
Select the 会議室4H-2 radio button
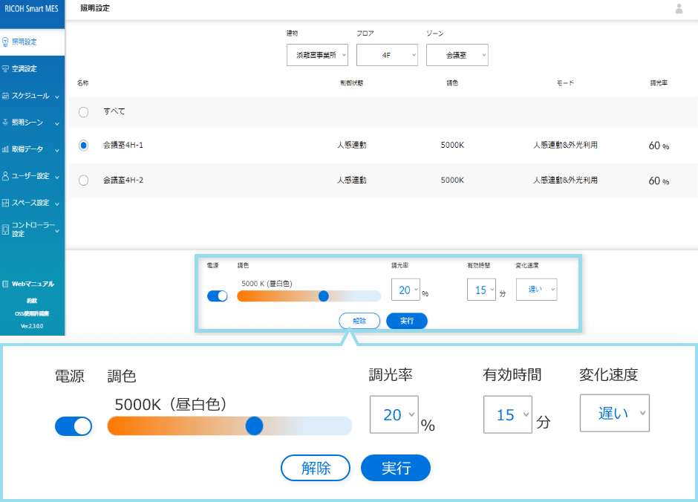[x=82, y=180]
